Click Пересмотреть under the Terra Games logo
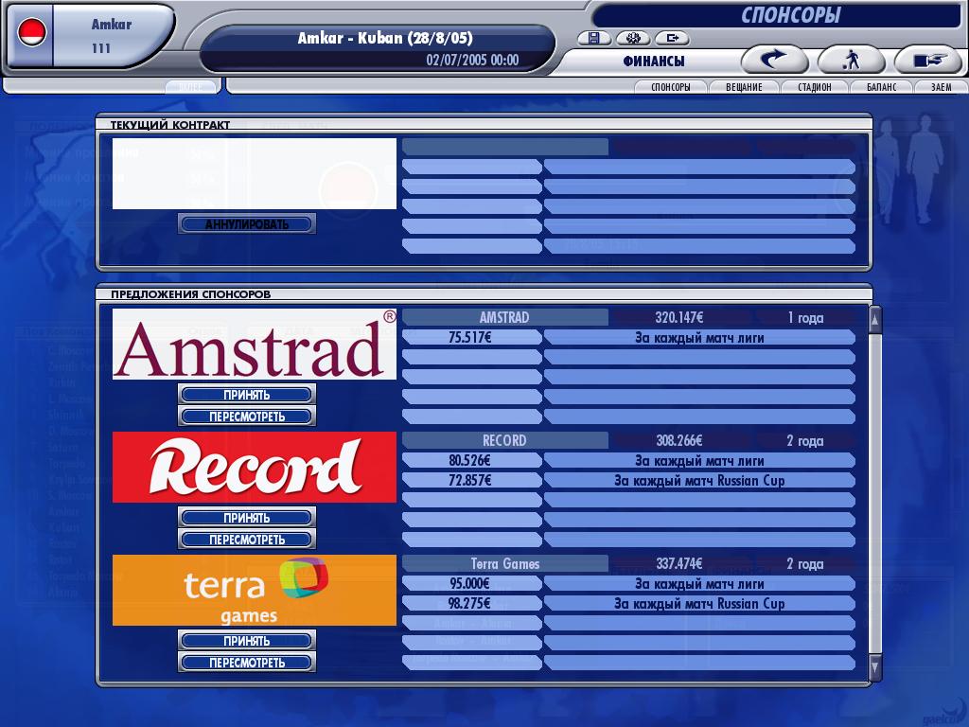Screen dimensions: 969x727 click(247, 662)
